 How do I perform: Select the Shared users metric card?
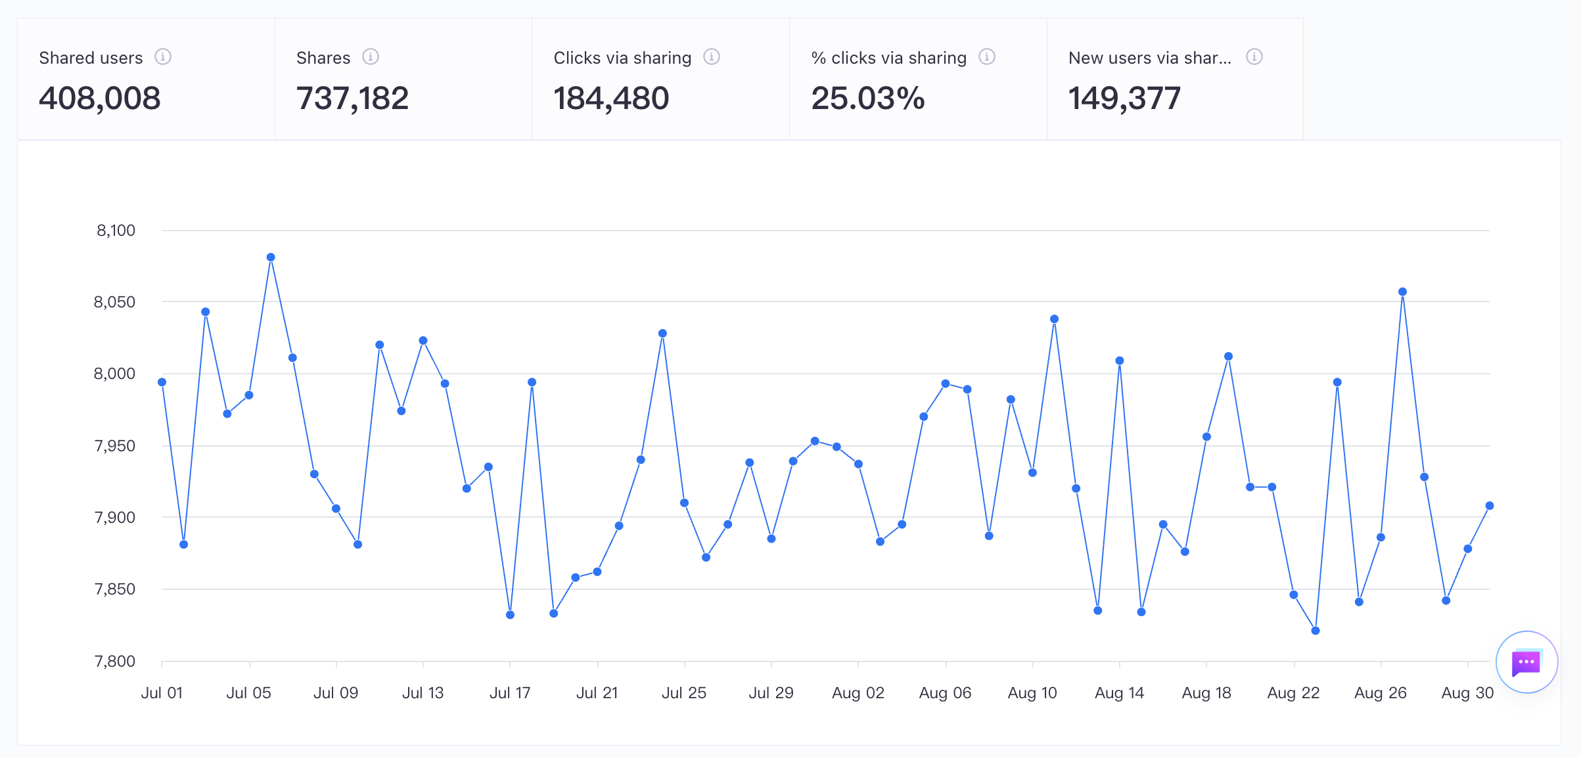146,79
